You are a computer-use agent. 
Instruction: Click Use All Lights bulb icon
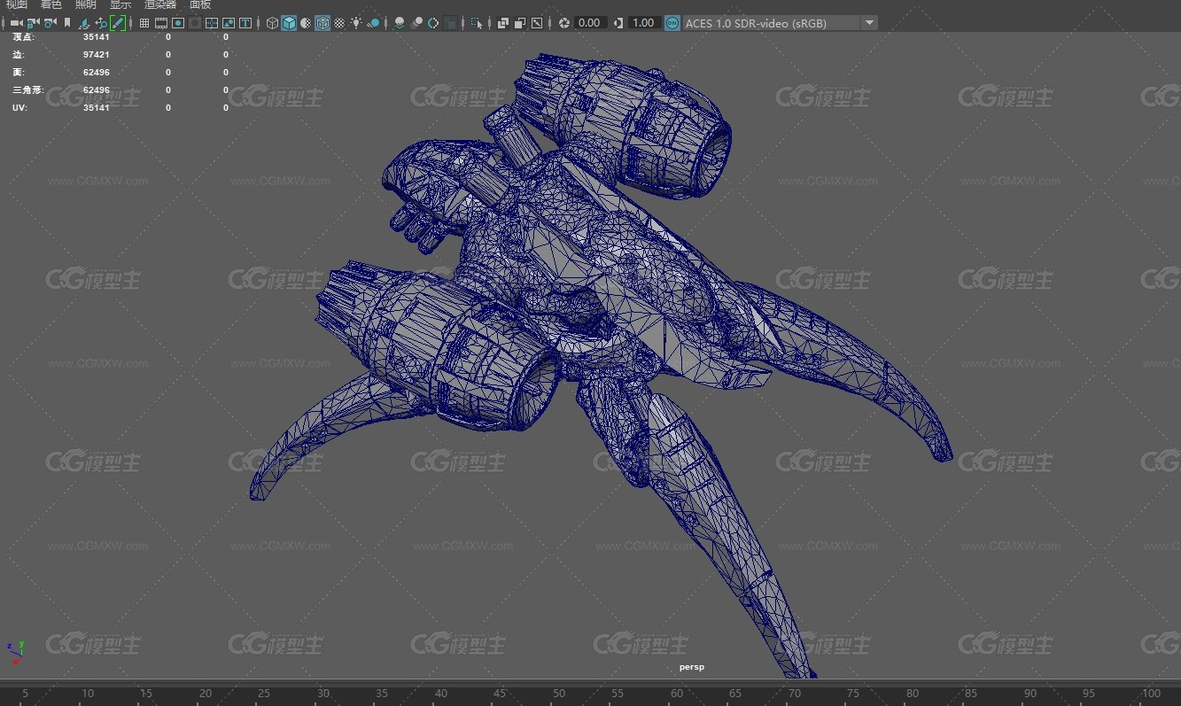tap(356, 23)
